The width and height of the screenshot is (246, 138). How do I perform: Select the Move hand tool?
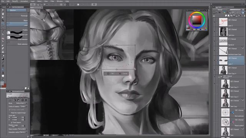(3, 14)
